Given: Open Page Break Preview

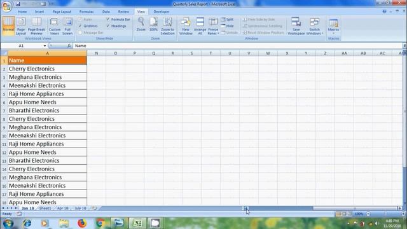Looking at the screenshot, I should 36,25.
